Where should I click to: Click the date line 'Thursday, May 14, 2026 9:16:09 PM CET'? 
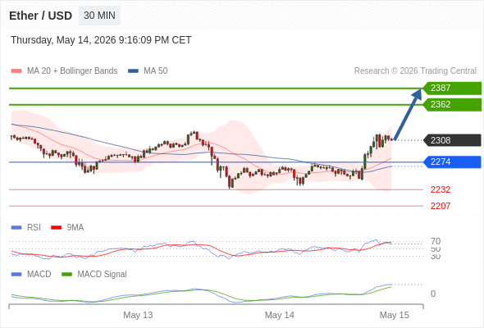101,40
